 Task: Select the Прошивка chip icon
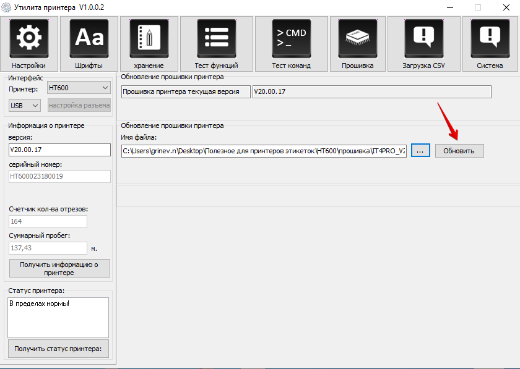[357, 39]
